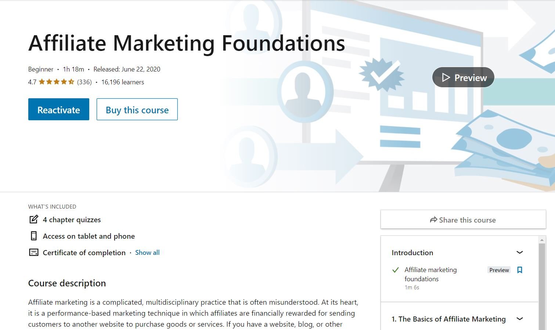The image size is (555, 330).
Task: Bookmark the Affiliate marketing foundations video
Action: [x=520, y=270]
